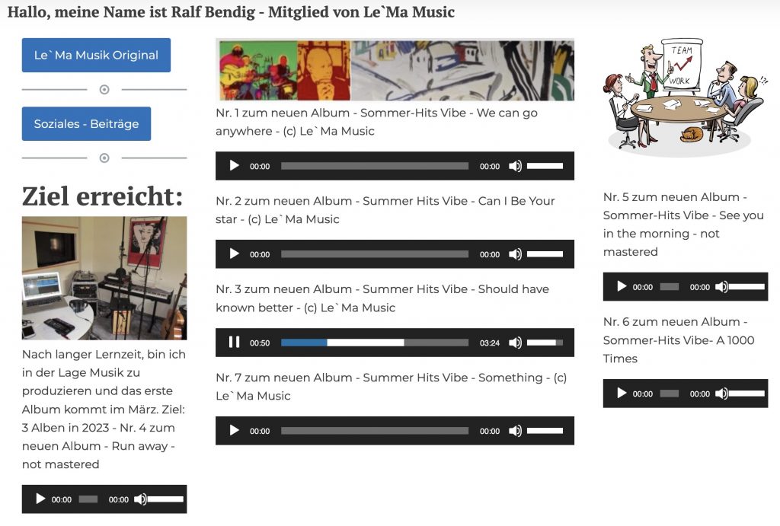This screenshot has height=526, width=780.
Task: Play track Nr. 7 Something
Action: point(235,431)
